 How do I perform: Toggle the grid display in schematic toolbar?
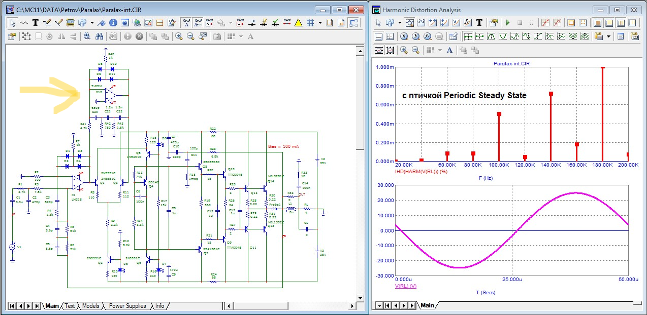310,23
